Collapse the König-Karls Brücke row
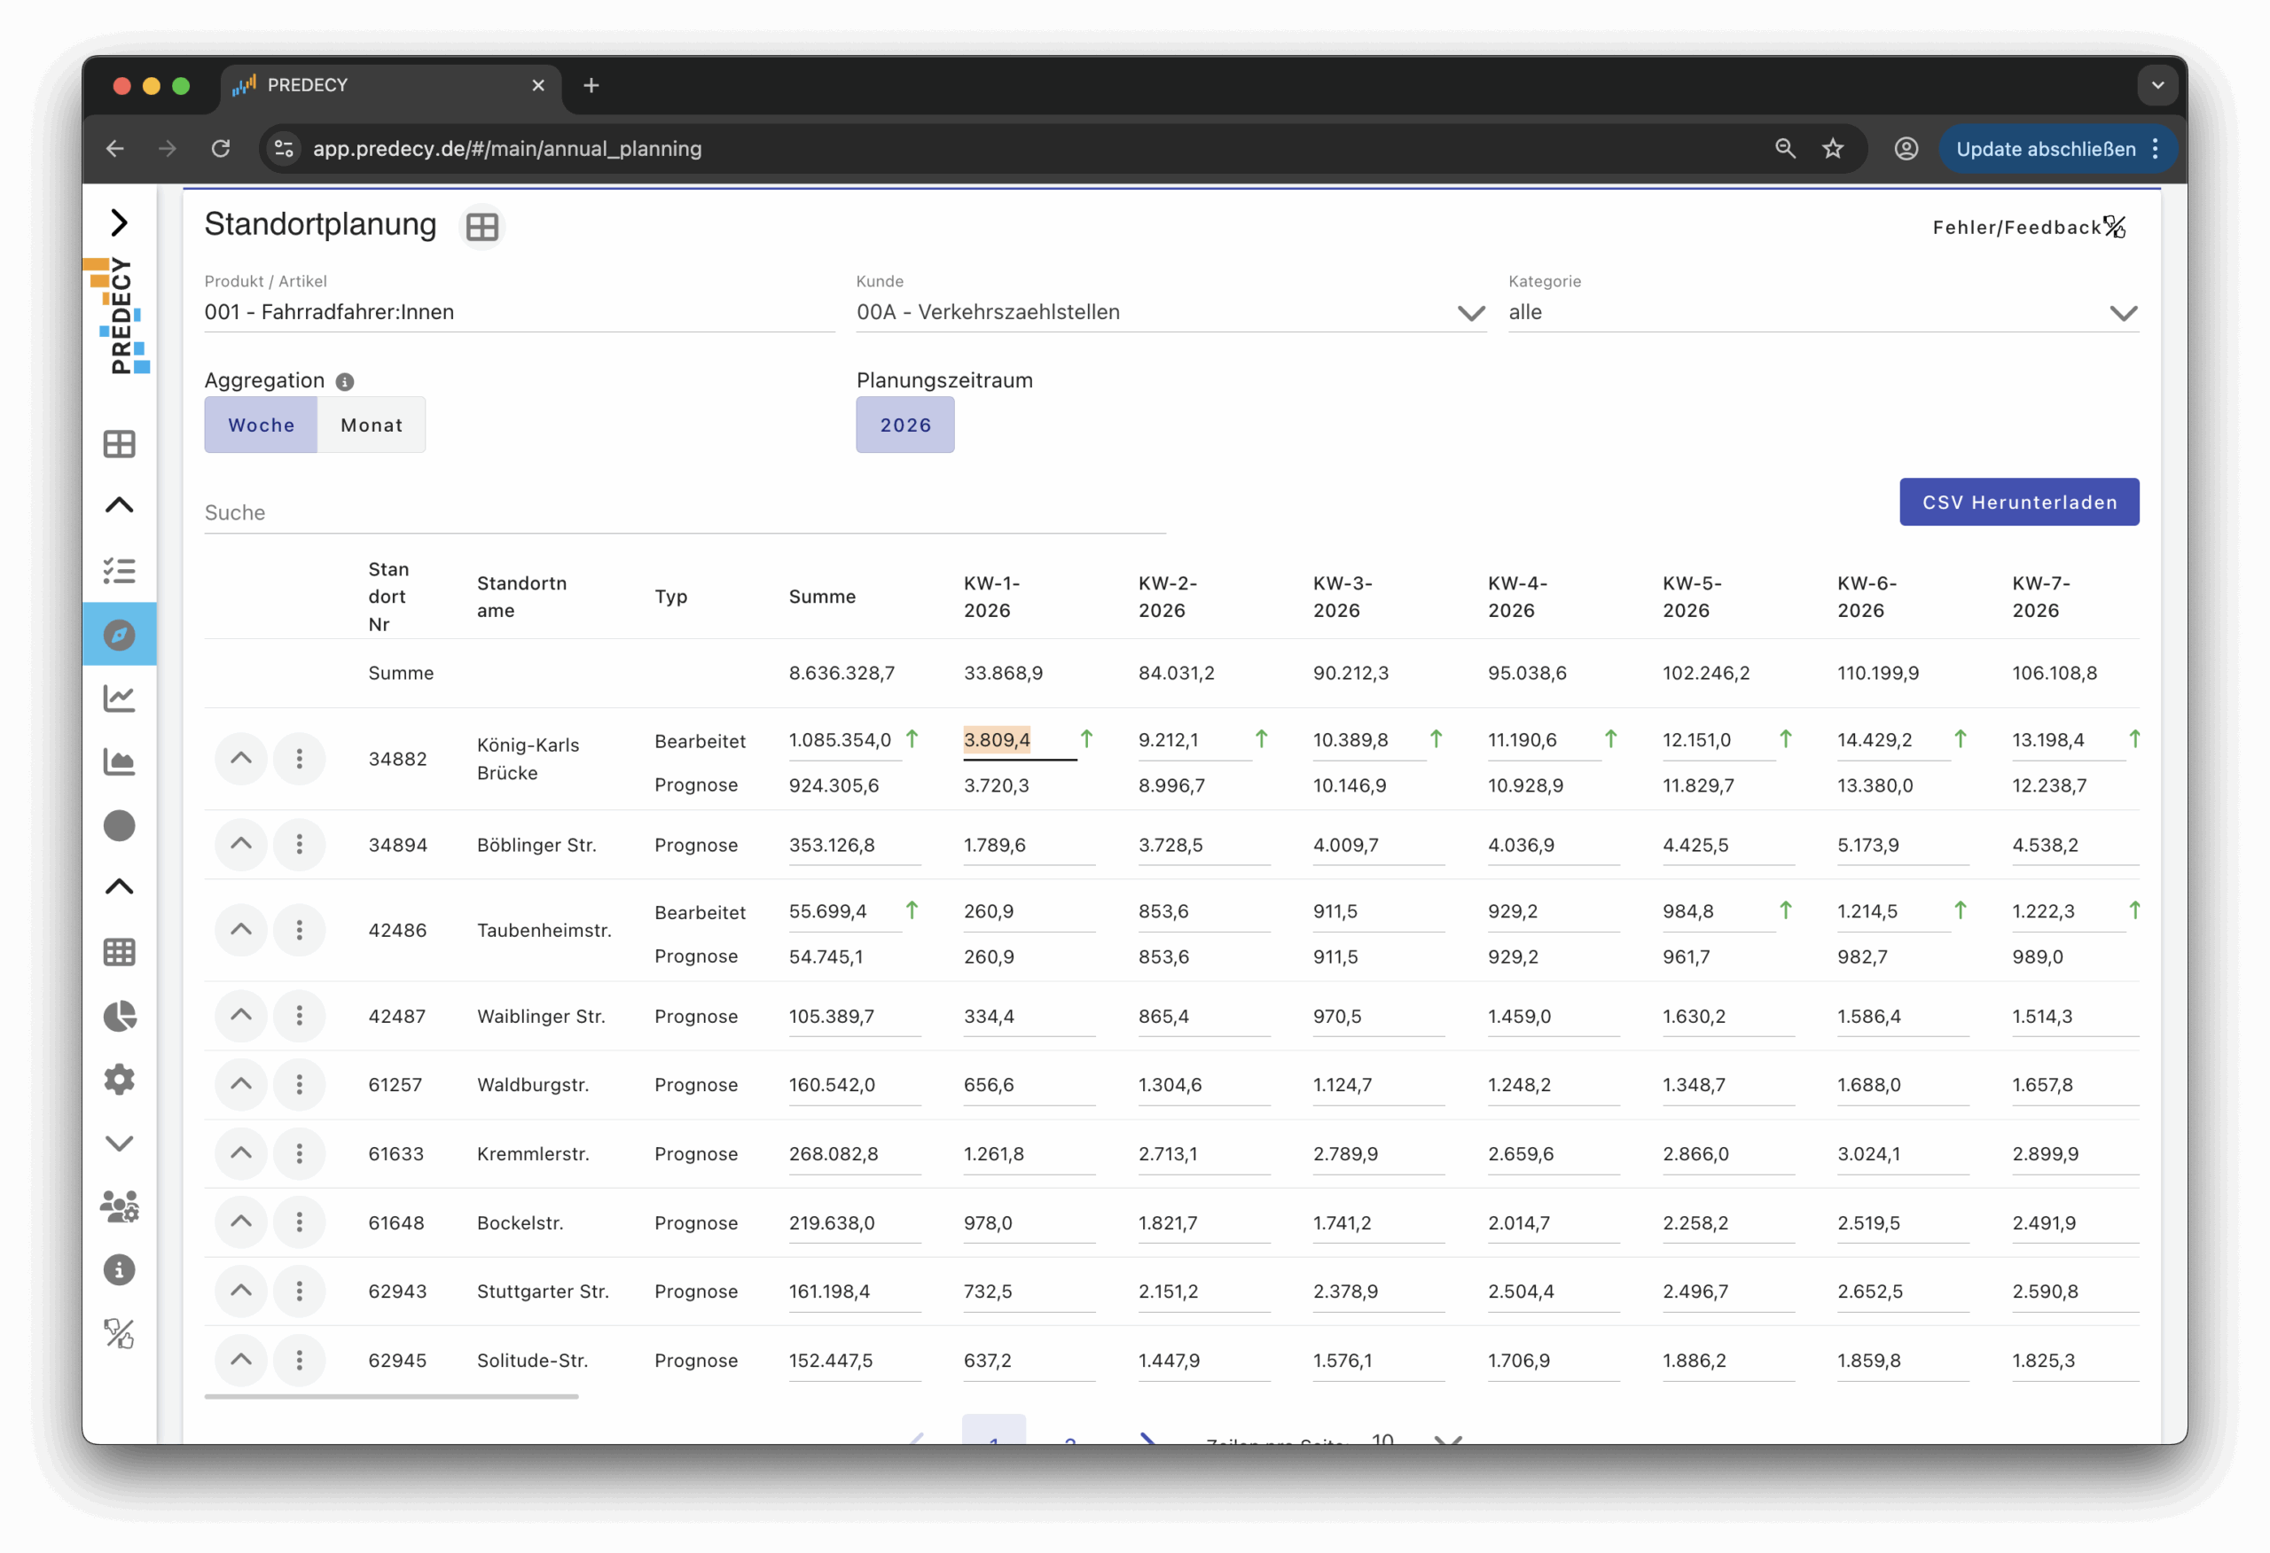Image resolution: width=2270 pixels, height=1553 pixels. click(240, 758)
